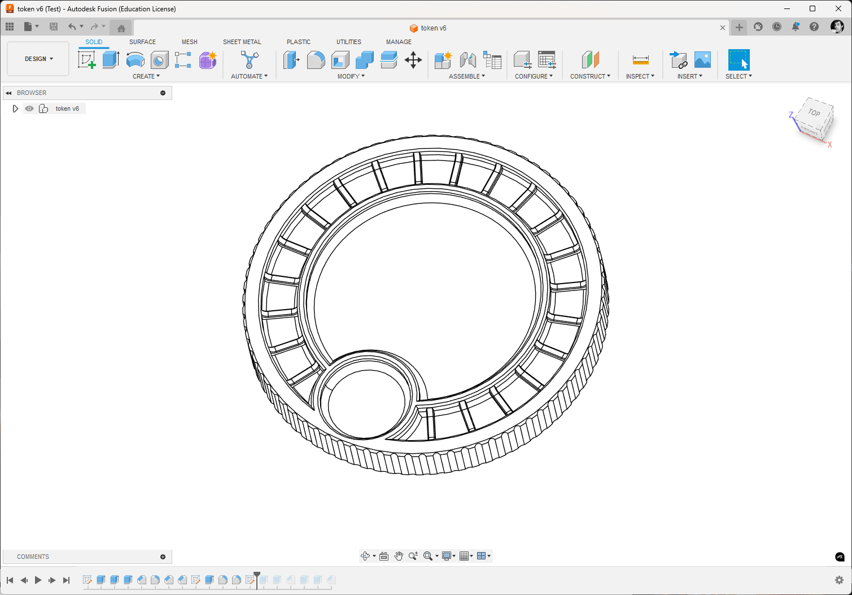Open the DESIGN workspace dropdown

(x=38, y=59)
